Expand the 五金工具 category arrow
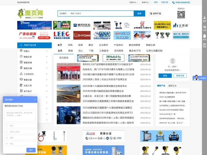 click(x=47, y=86)
